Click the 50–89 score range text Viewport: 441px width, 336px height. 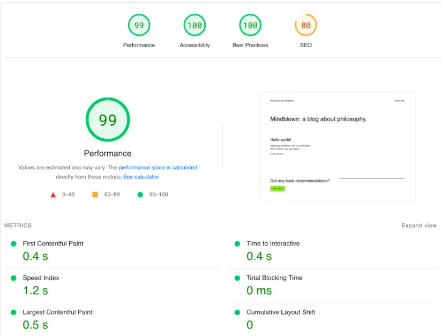(112, 195)
